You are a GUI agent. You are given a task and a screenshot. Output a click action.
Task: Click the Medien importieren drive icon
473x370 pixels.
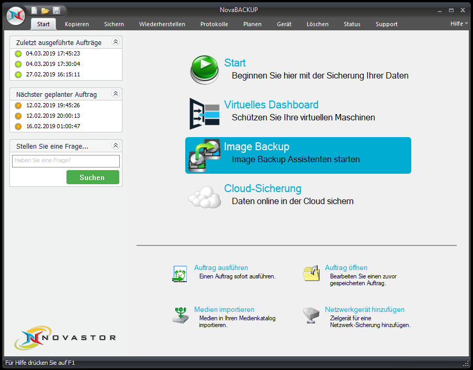tap(181, 316)
